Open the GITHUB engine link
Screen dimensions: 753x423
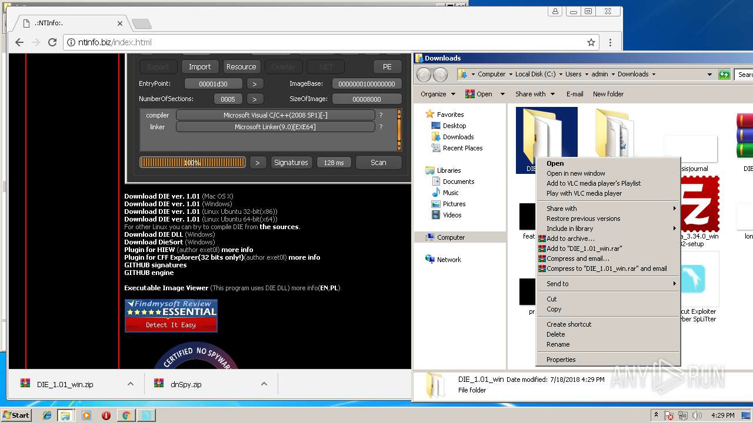tap(149, 273)
